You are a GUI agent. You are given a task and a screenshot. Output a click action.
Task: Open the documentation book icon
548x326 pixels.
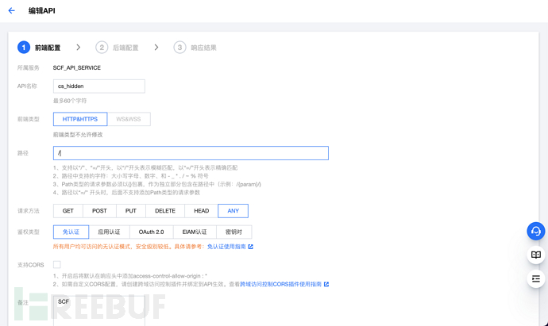(536, 255)
